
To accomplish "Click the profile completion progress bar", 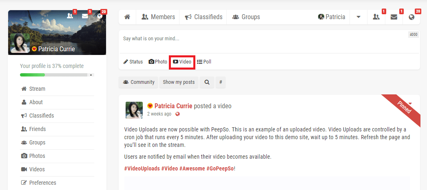I will click(x=54, y=75).
